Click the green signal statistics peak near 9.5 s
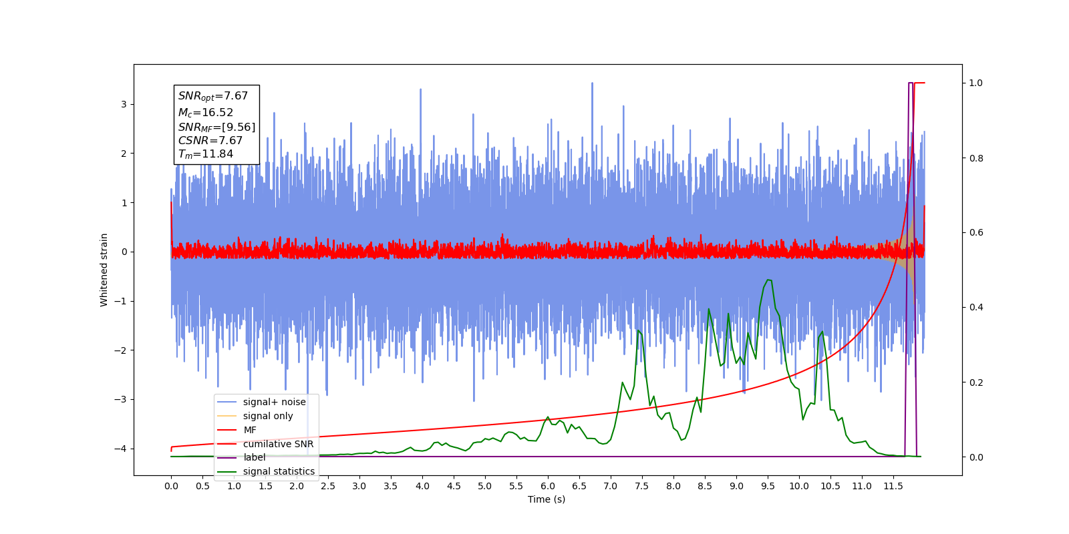 768,280
